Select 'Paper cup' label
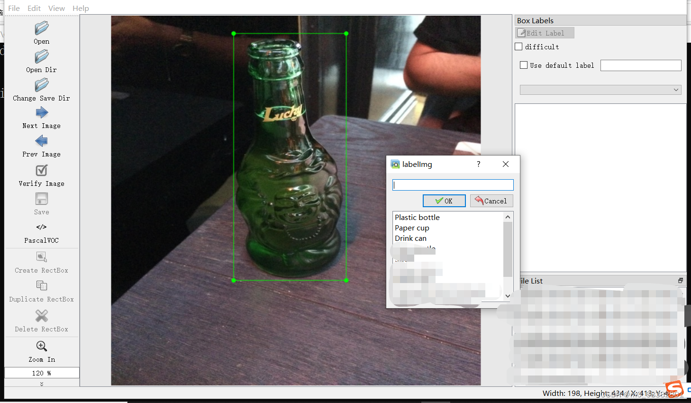Viewport: 691px width, 403px height. coord(412,228)
